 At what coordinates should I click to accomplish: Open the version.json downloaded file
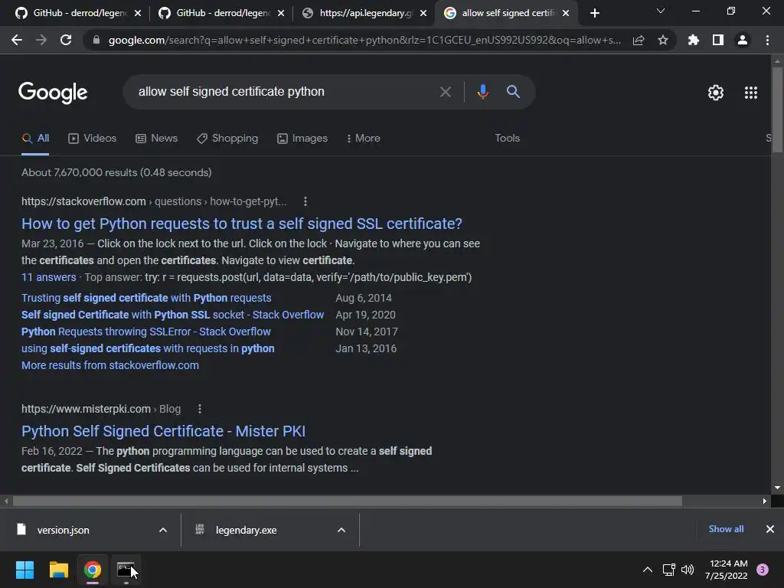(63, 530)
